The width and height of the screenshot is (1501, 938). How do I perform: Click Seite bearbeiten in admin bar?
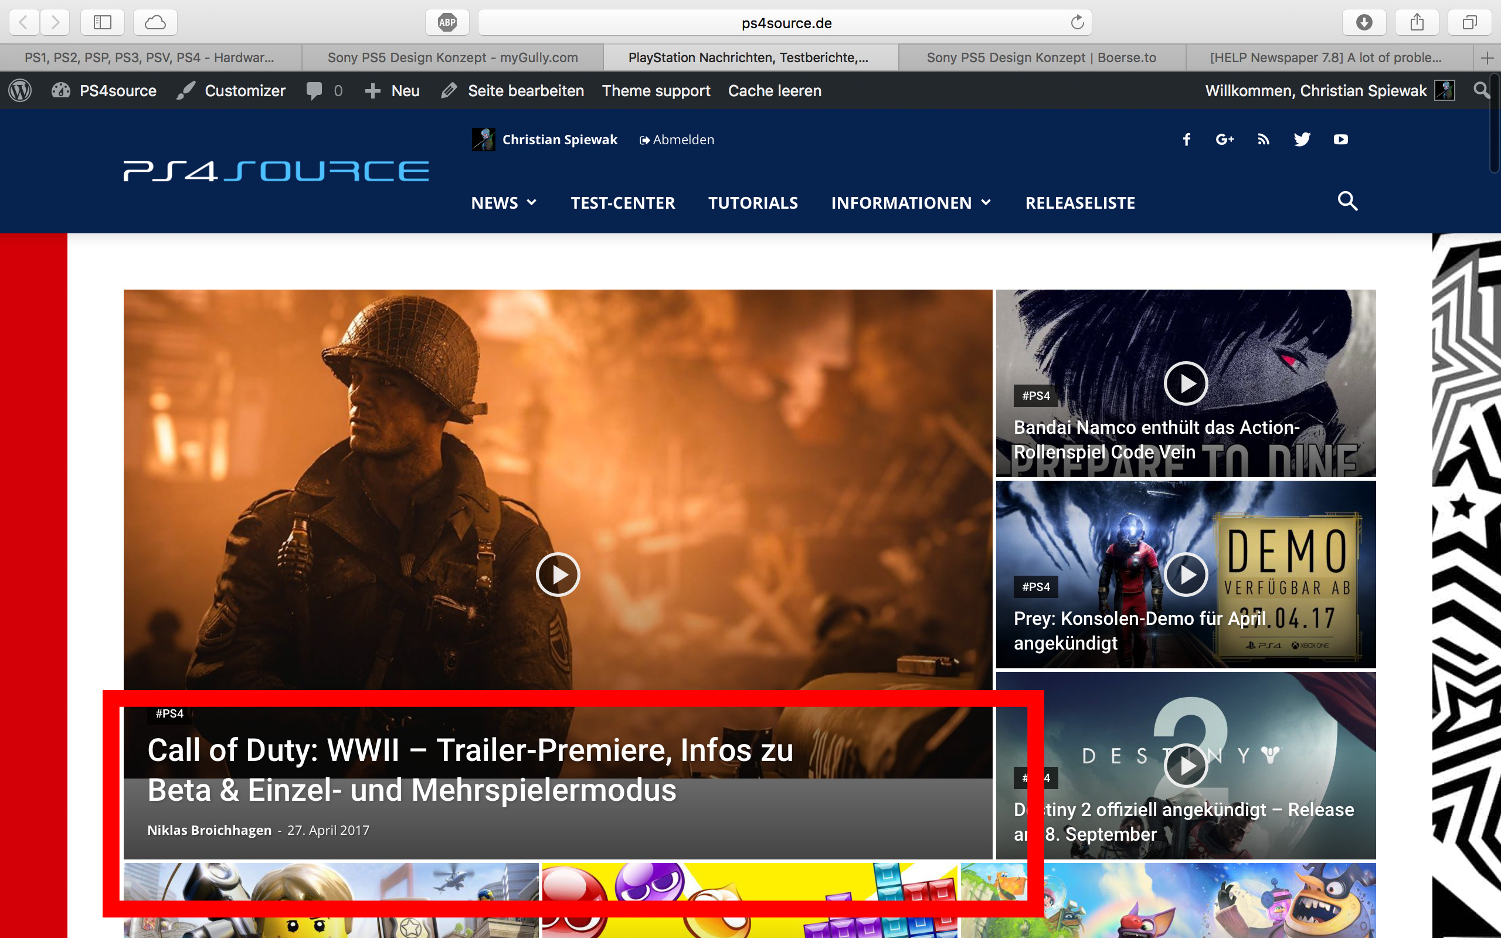coord(512,90)
